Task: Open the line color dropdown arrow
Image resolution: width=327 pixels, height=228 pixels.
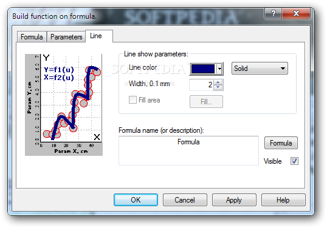Action: tap(219, 69)
